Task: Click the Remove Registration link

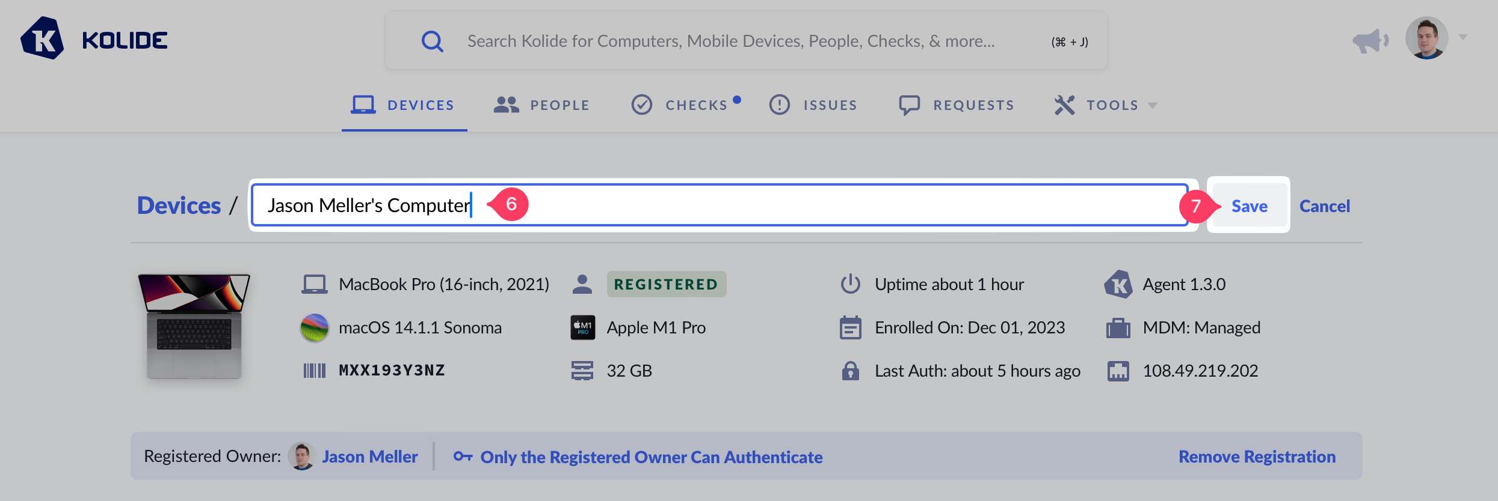Action: click(x=1256, y=457)
